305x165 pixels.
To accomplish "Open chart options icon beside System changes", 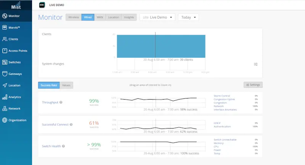I will pos(256,64).
